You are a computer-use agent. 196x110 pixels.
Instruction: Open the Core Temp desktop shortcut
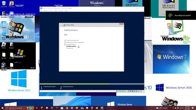pyautogui.click(x=12, y=4)
